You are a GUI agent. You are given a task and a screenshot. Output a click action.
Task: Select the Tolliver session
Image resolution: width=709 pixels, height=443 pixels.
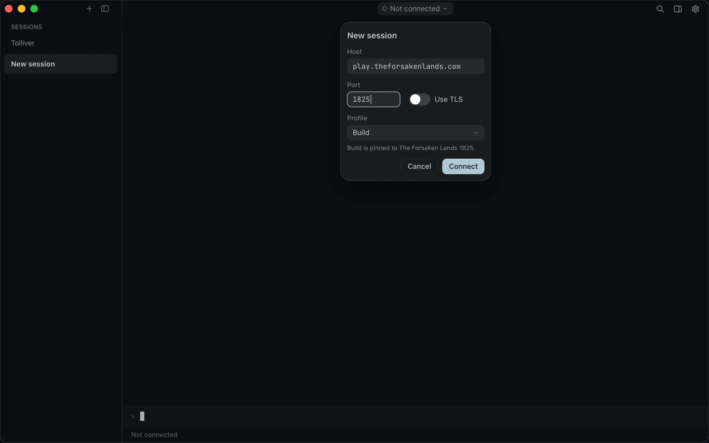(60, 43)
